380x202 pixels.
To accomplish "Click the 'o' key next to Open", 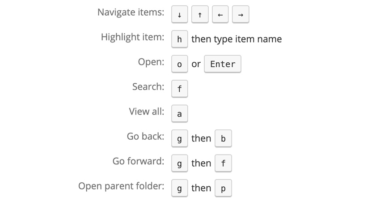I will pos(180,64).
